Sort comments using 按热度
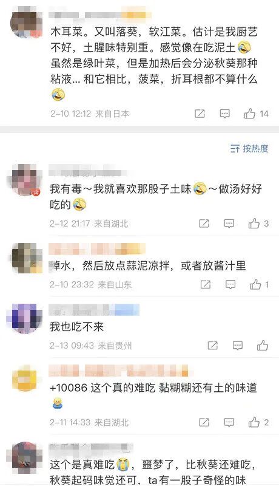The width and height of the screenshot is (279, 486). click(249, 149)
